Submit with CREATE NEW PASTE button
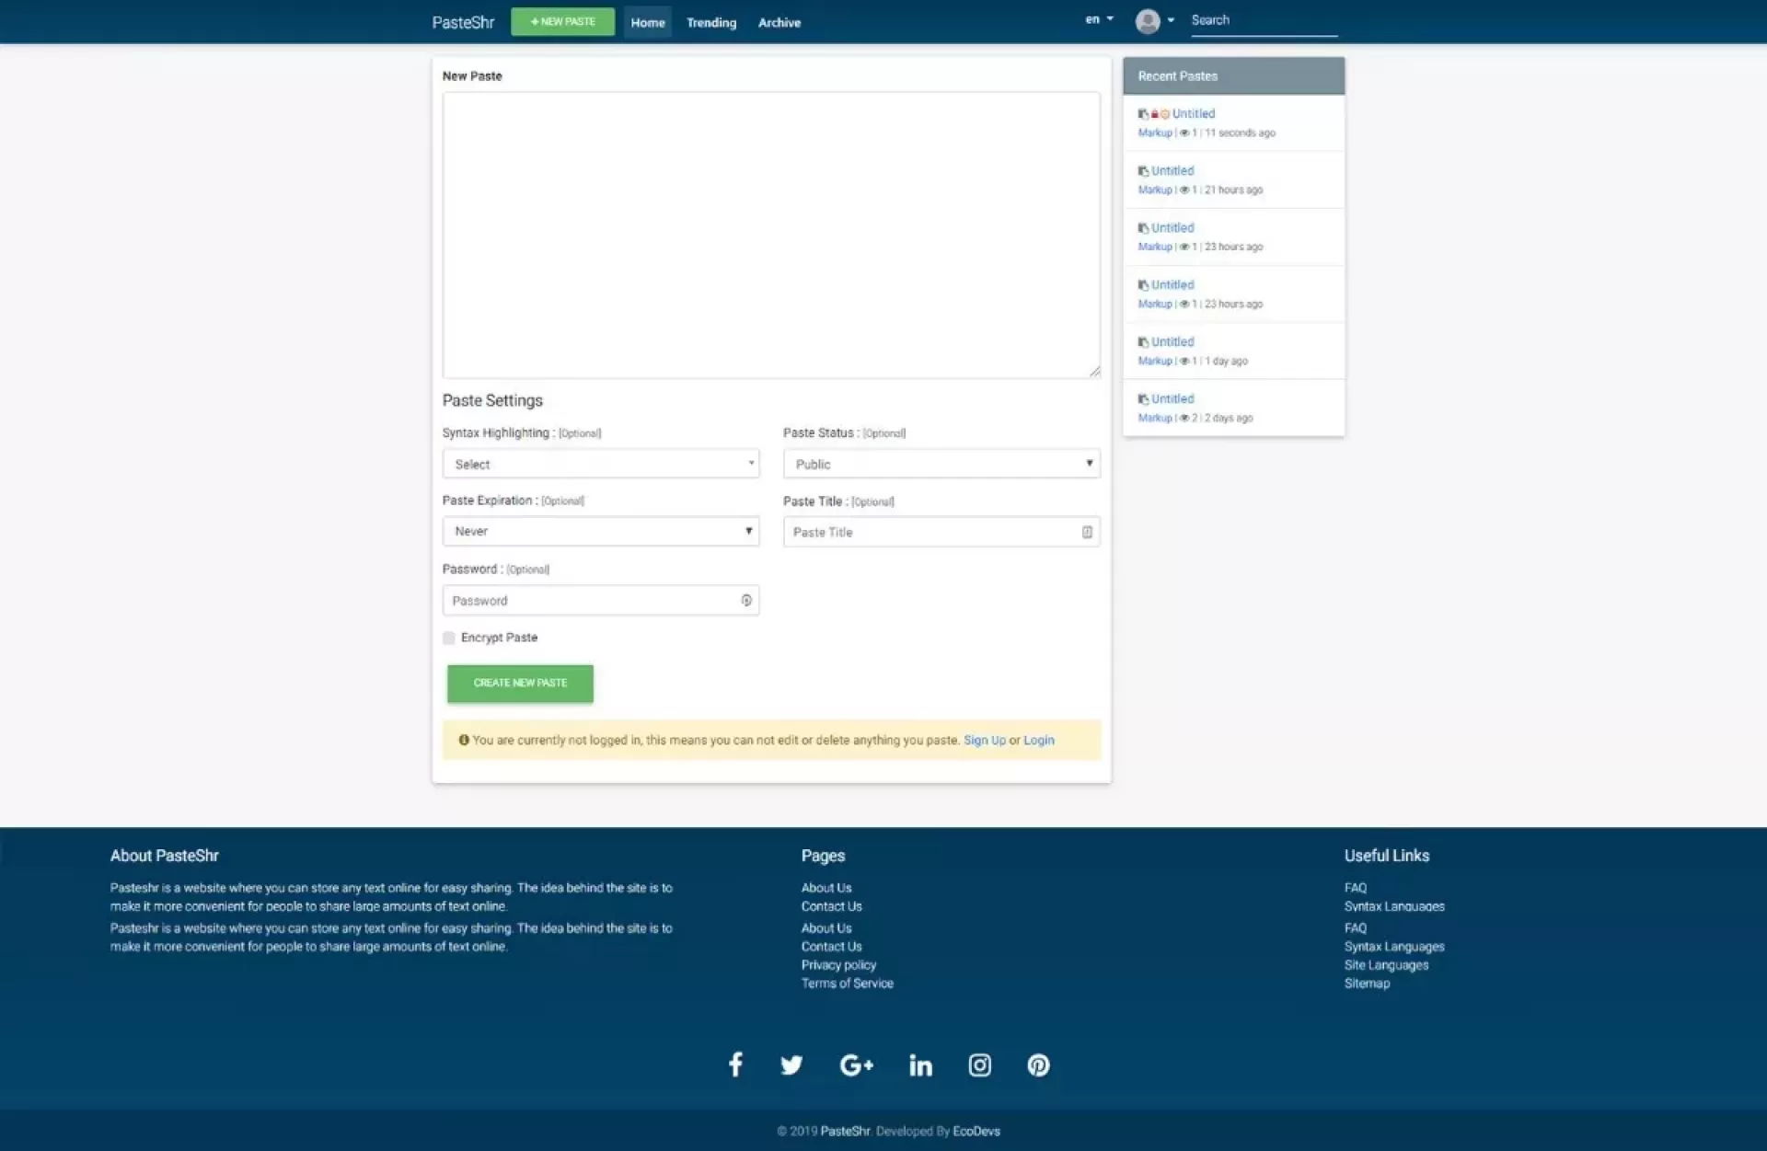The image size is (1767, 1151). (x=520, y=684)
